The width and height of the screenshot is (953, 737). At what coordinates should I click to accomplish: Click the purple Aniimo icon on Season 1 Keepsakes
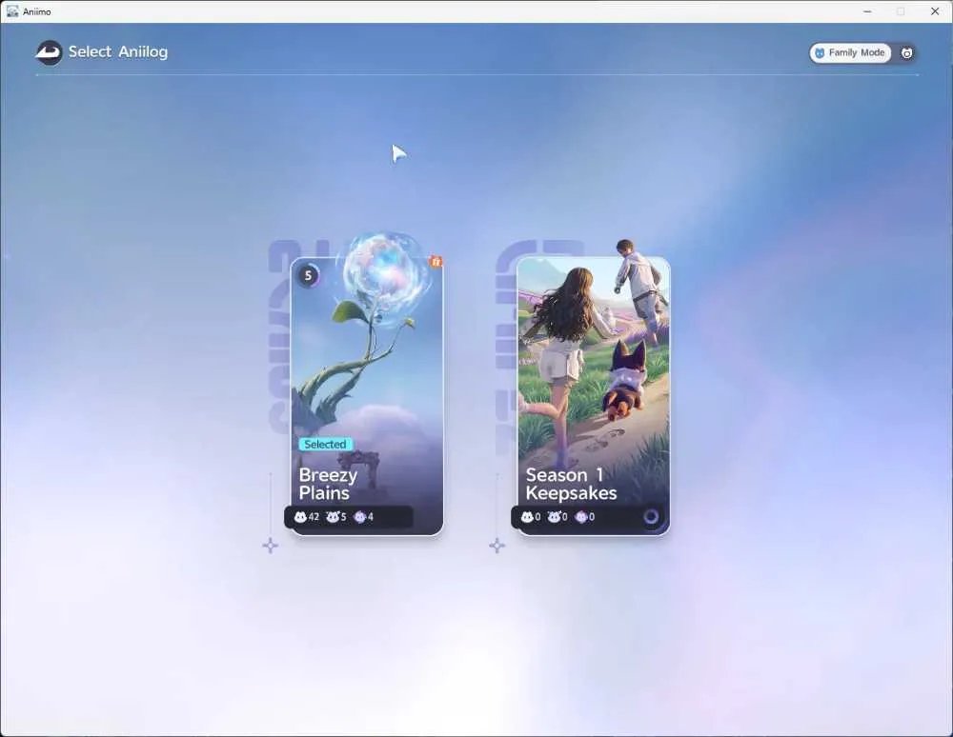pos(581,517)
